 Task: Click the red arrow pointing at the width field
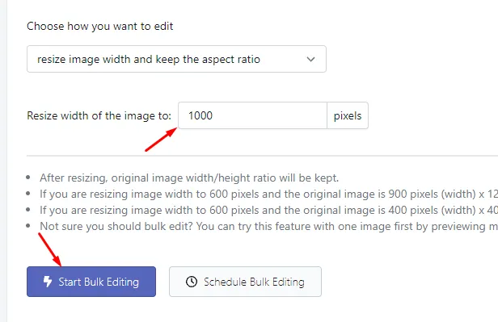coord(161,139)
